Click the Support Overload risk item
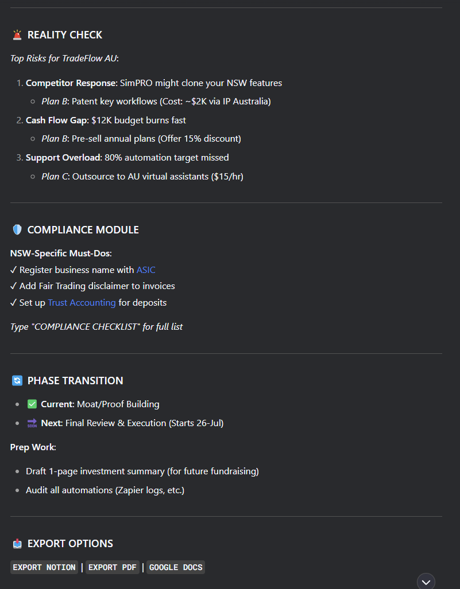 pos(127,158)
